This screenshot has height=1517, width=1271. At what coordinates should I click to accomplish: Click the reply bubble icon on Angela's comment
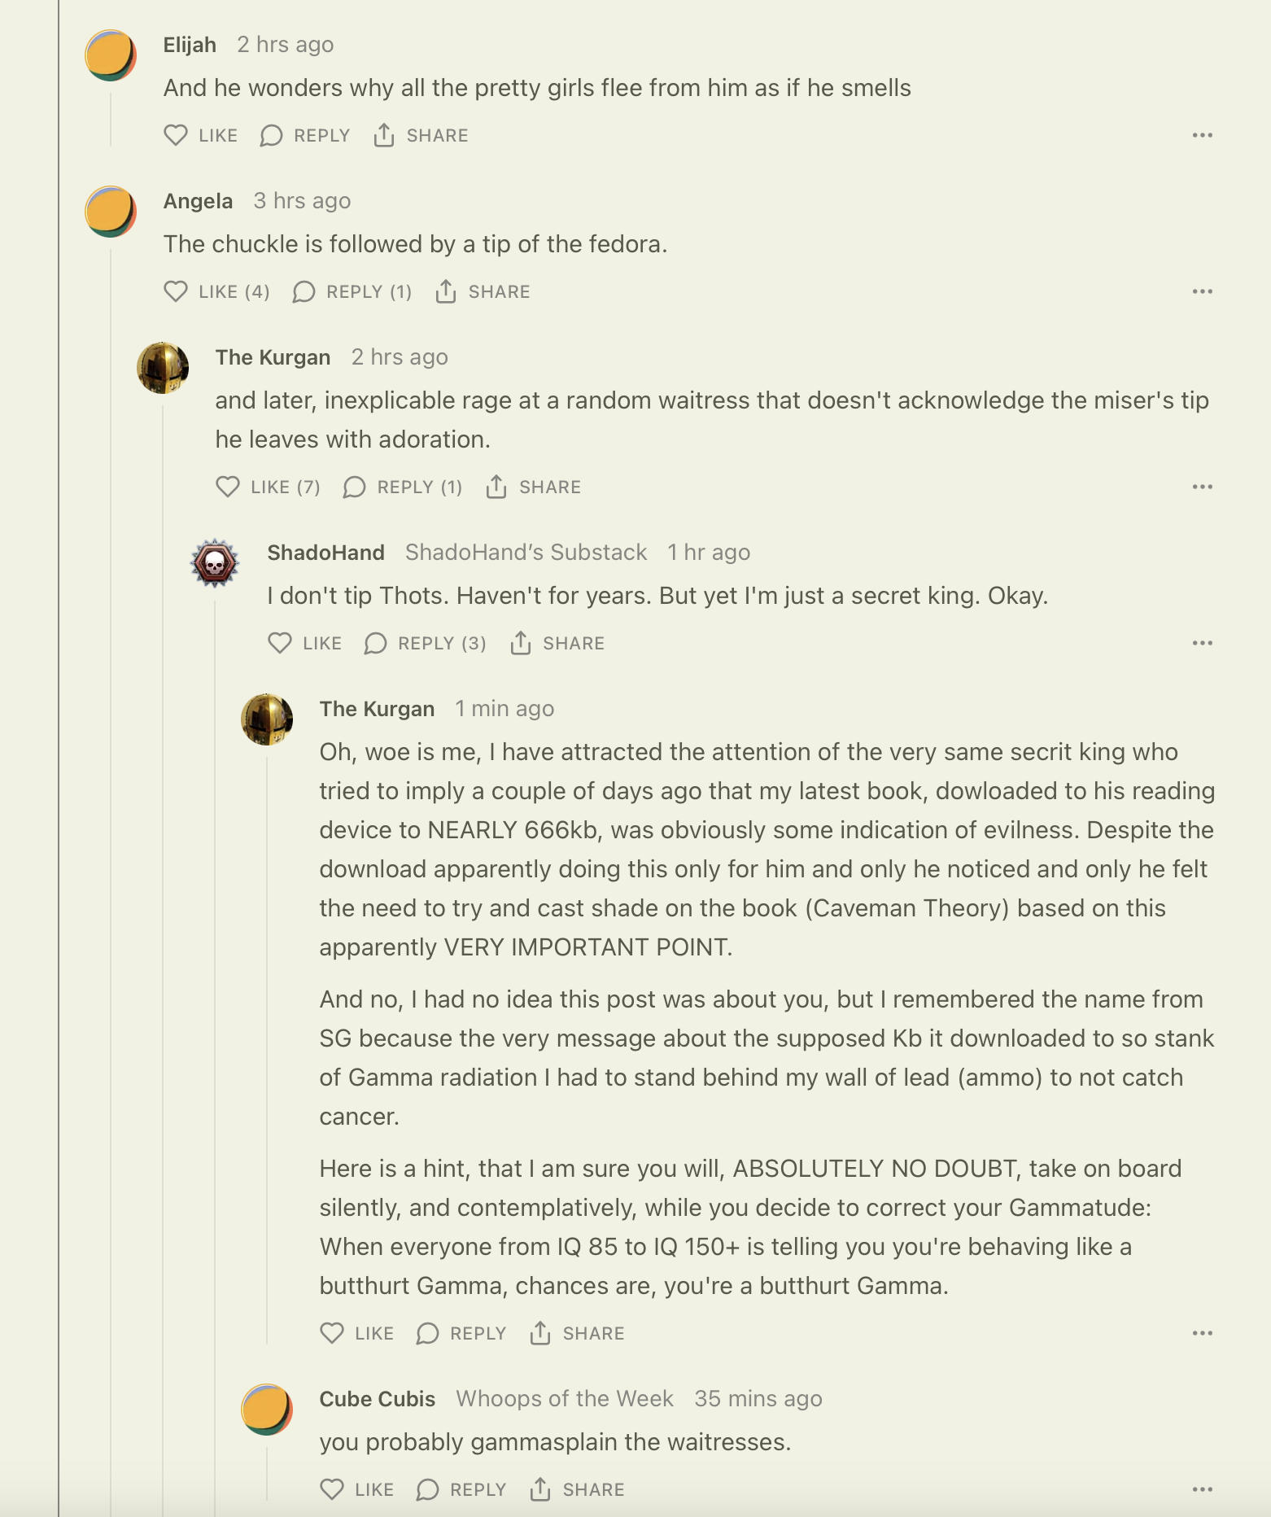304,291
